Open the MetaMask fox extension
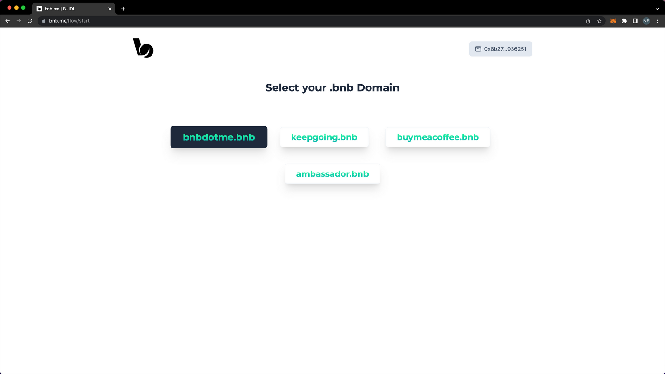The image size is (665, 374). click(x=613, y=21)
